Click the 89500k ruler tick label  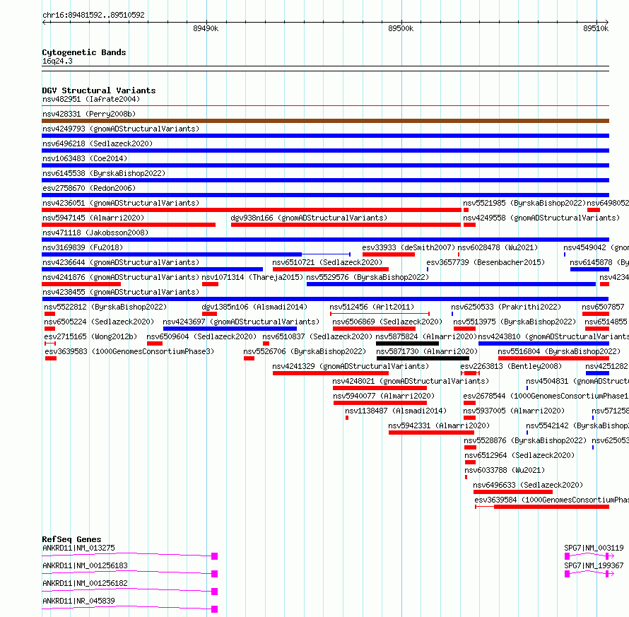click(400, 28)
